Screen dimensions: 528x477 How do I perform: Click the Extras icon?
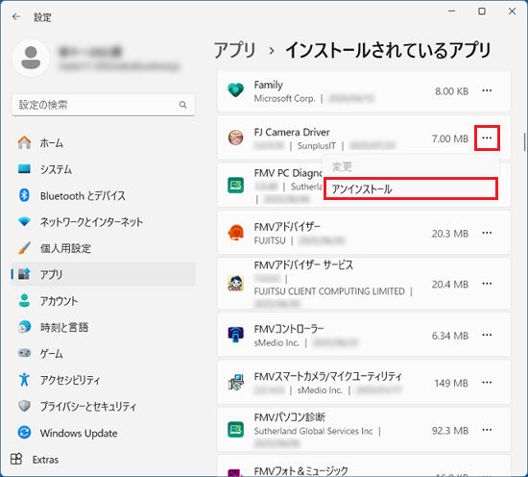(16, 459)
